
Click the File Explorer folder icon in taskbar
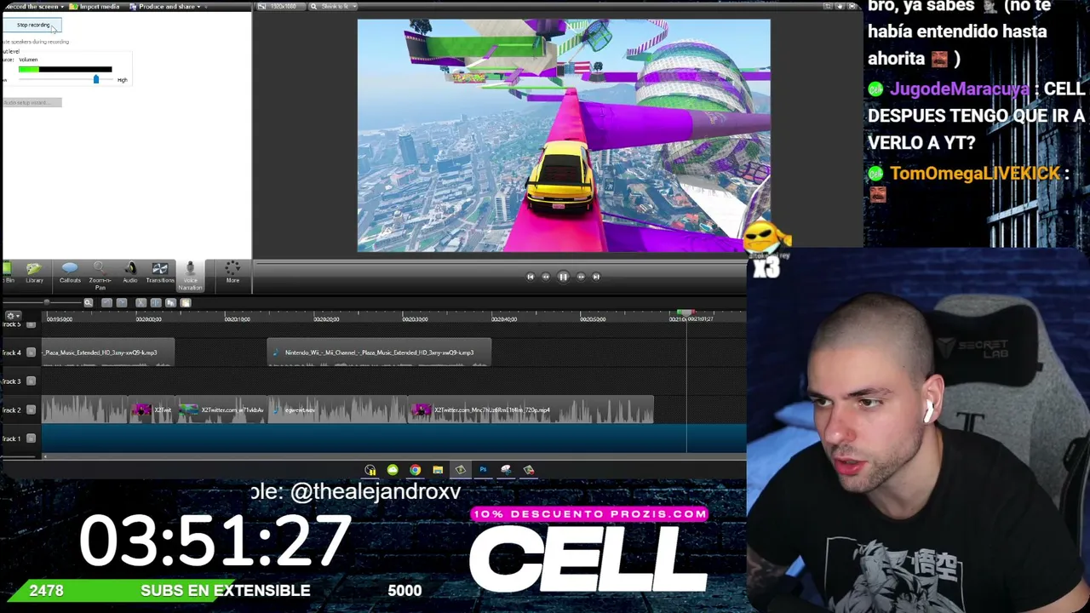click(x=438, y=470)
